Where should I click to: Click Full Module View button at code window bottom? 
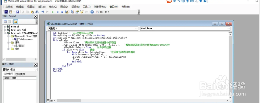click(x=51, y=100)
